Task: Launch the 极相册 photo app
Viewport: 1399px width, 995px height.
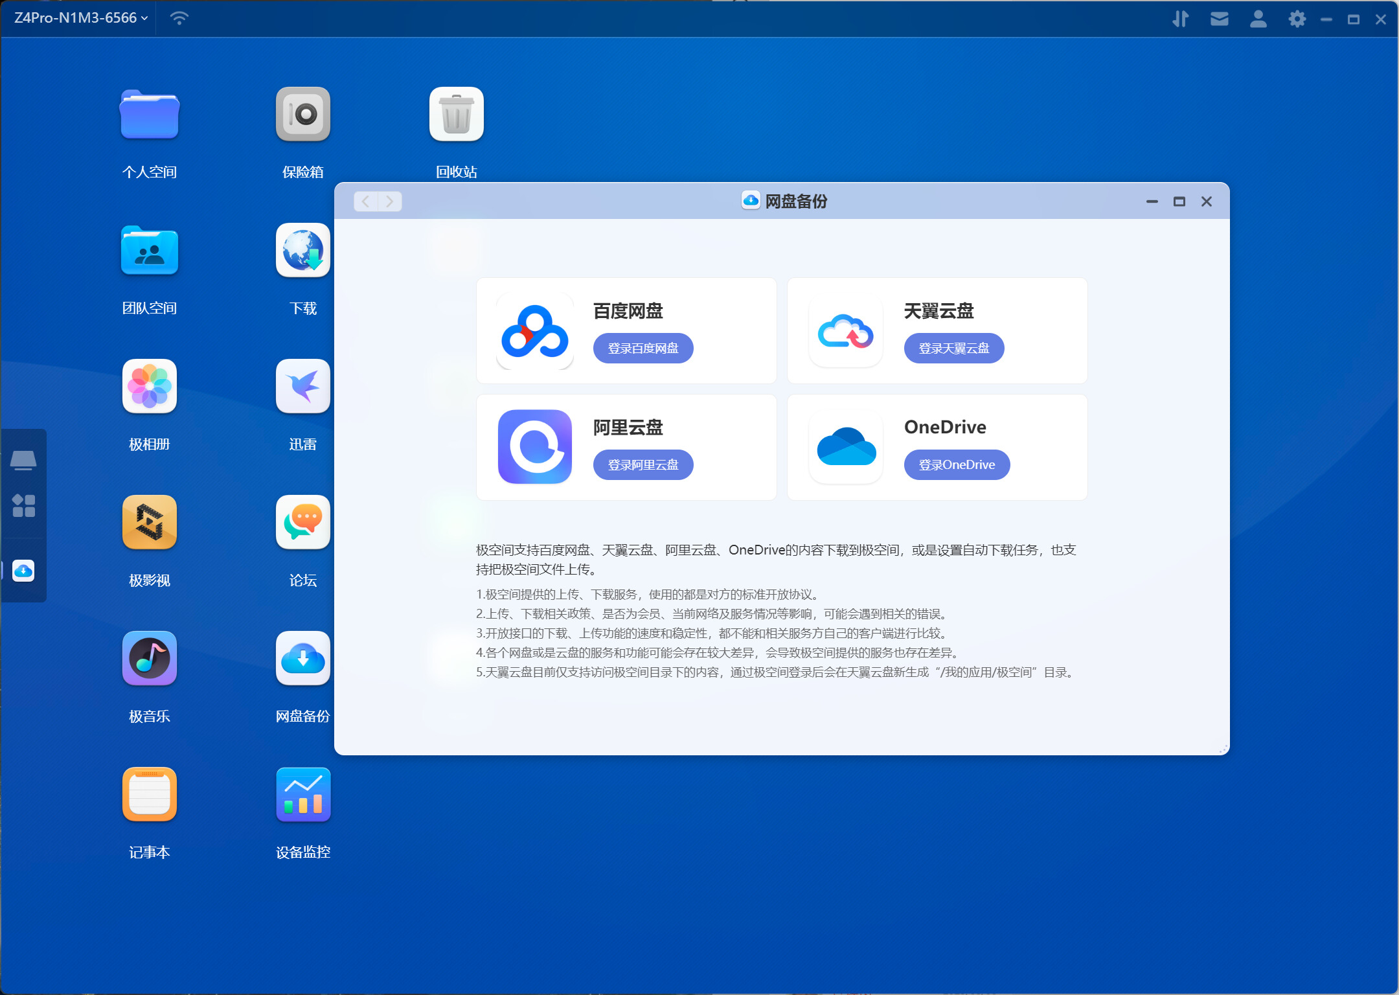Action: (x=149, y=387)
